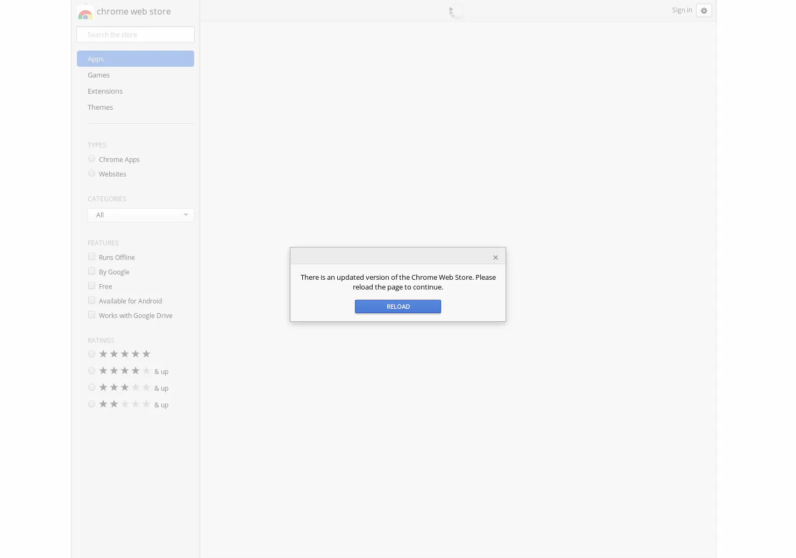Click the Chrome Web Store logo icon
This screenshot has height=558, width=796.
click(85, 12)
